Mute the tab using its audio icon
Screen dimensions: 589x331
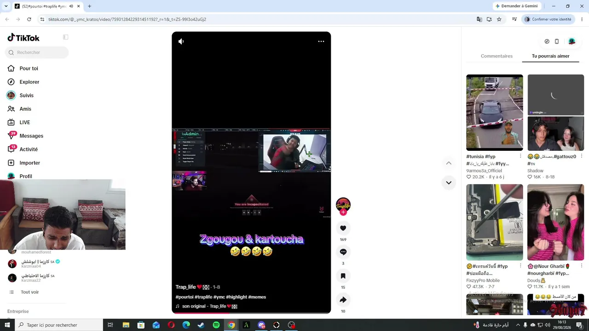pyautogui.click(x=71, y=6)
